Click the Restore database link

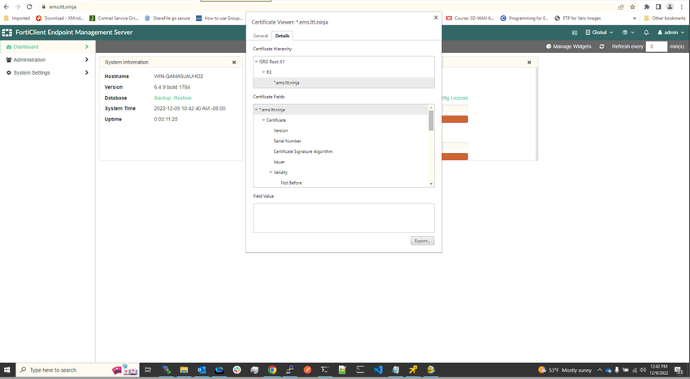point(183,98)
